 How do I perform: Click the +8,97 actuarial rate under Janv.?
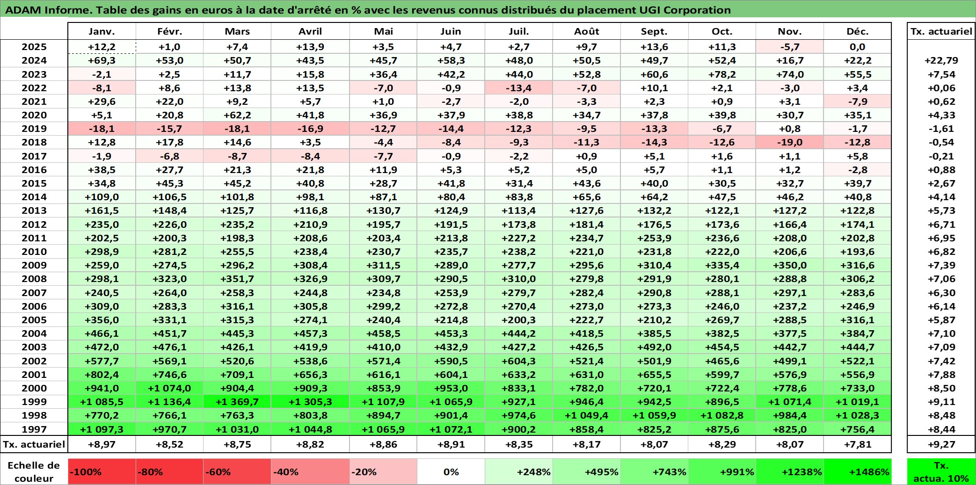coord(102,444)
